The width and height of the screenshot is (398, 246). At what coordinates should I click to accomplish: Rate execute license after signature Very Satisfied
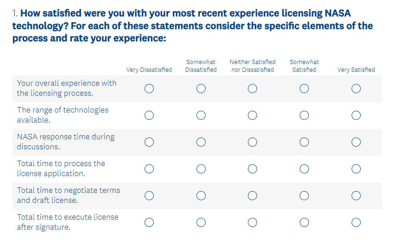pyautogui.click(x=356, y=222)
